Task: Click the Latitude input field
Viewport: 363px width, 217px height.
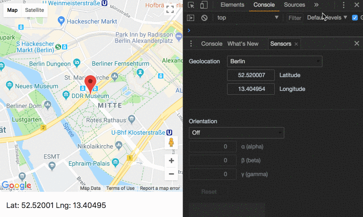Action: (251, 75)
